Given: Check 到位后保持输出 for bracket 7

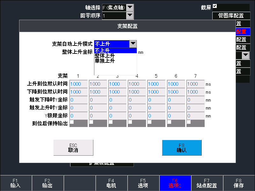Looking at the screenshot, I should pyautogui.click(x=189, y=121).
